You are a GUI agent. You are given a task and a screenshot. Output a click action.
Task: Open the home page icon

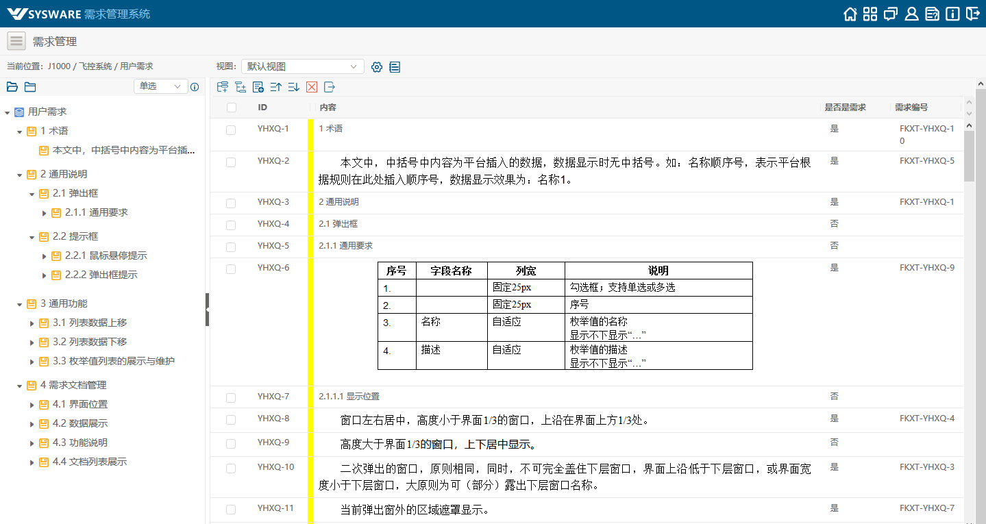(x=850, y=14)
